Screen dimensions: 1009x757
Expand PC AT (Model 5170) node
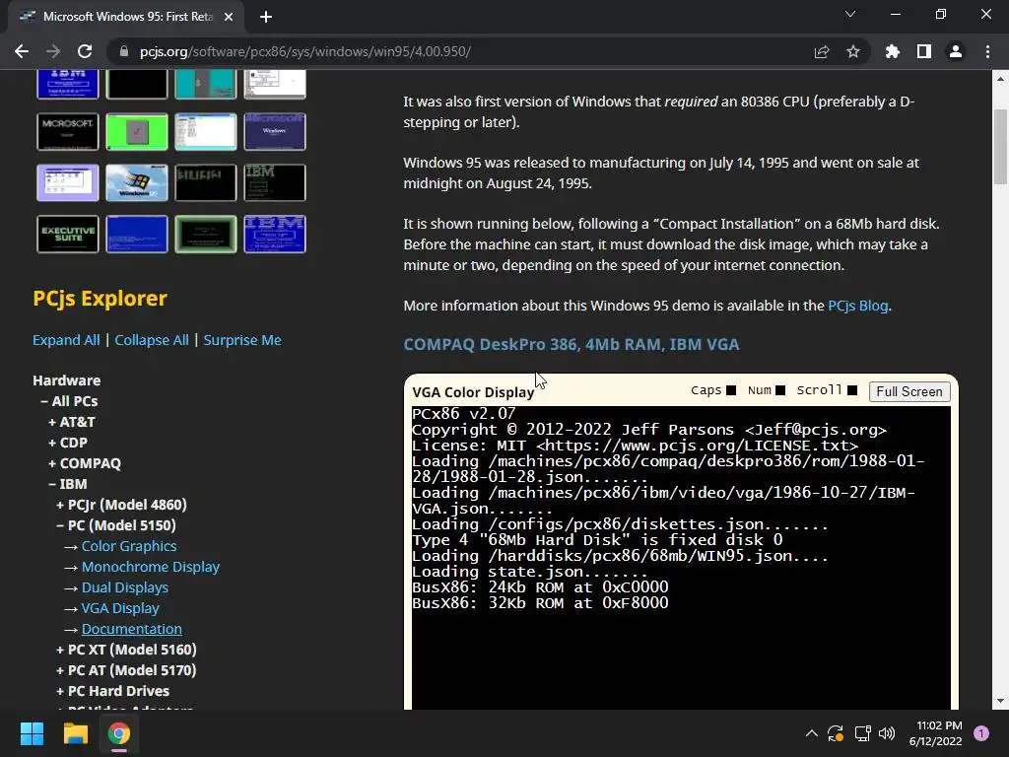(x=126, y=669)
